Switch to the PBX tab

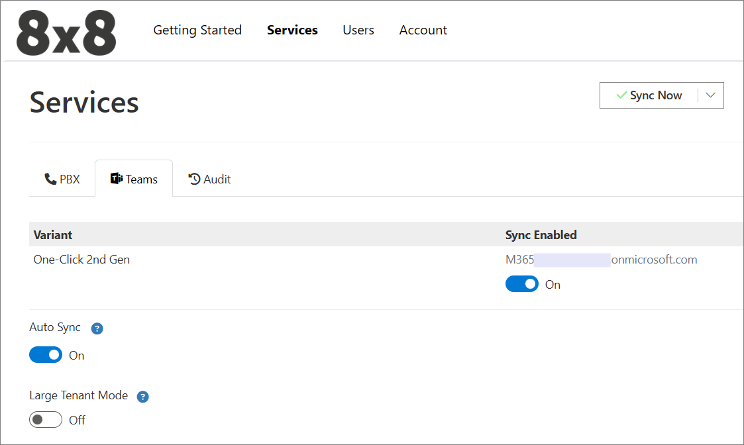62,179
